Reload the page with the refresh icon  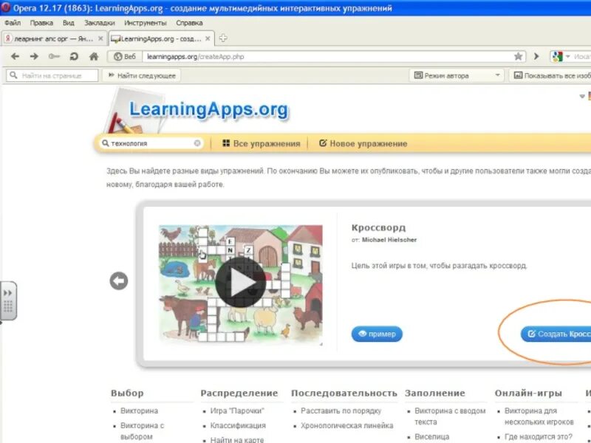[74, 57]
